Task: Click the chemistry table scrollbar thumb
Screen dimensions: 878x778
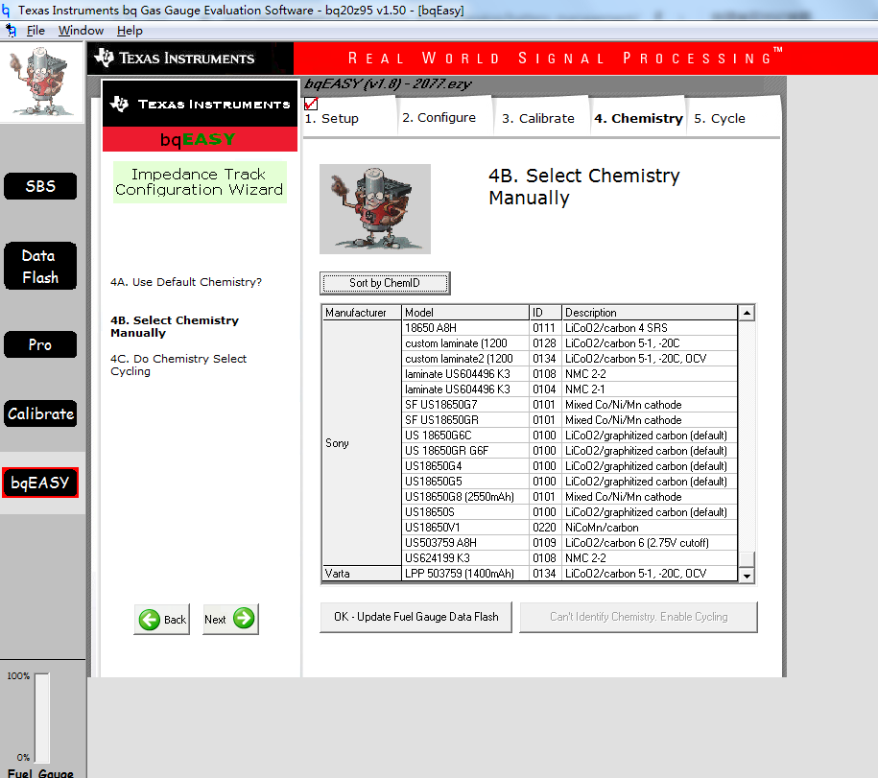Action: point(747,559)
